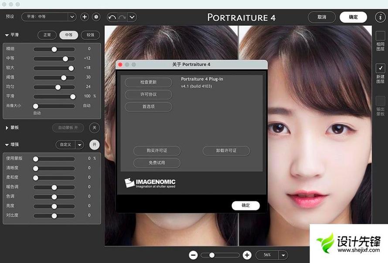Click the IMAGENOMIC logo in About dialog
Screen dimensions: 388x263
click(x=150, y=183)
